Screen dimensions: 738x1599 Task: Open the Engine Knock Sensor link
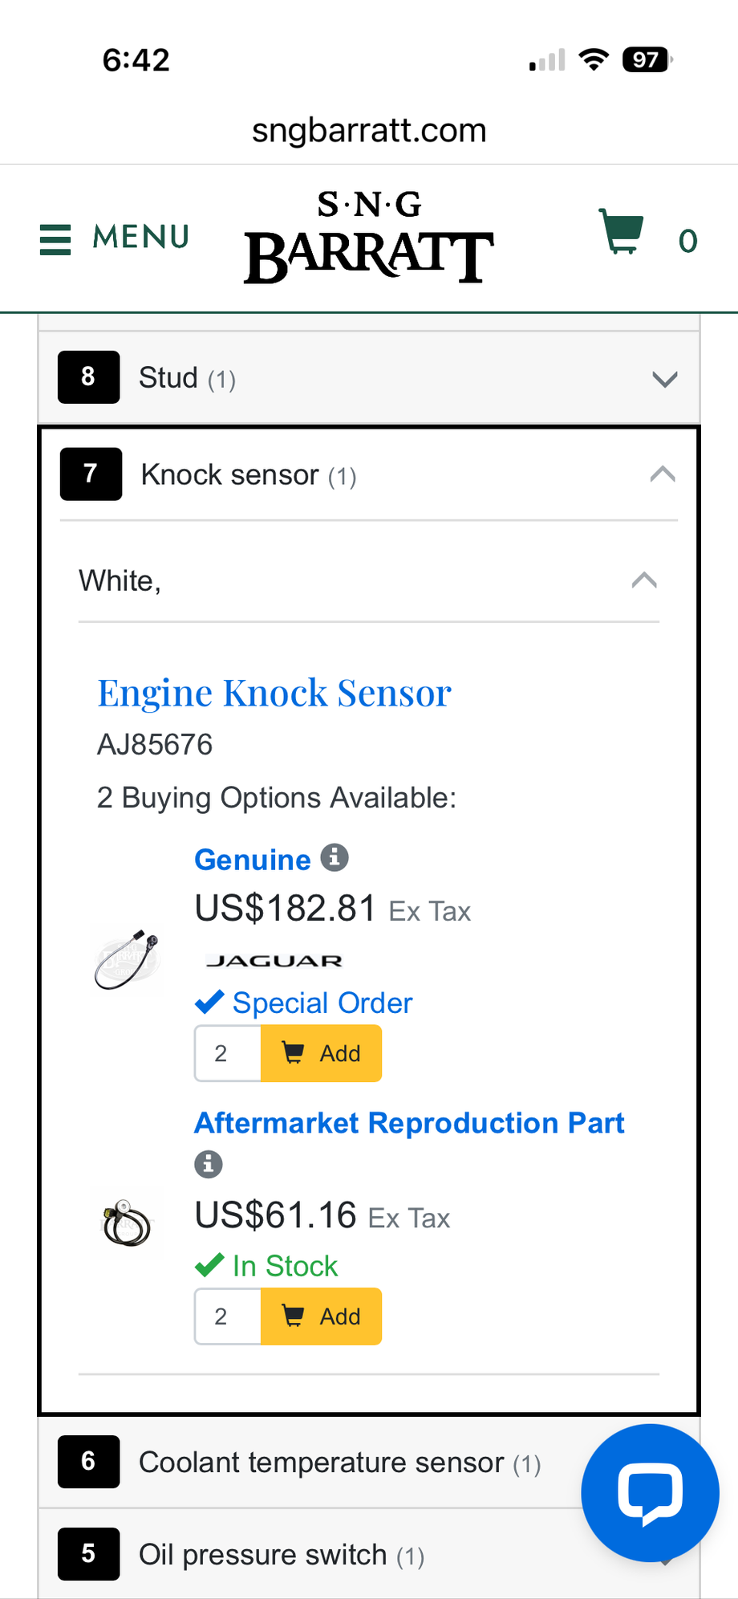[274, 694]
